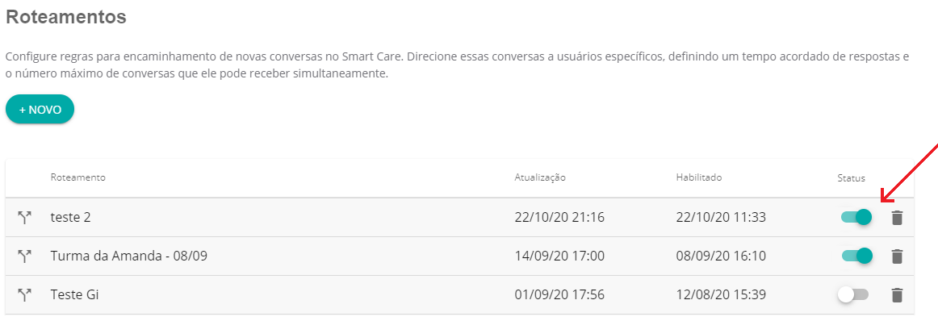Click the Status column header
Screen dimensions: 938x321
point(852,178)
